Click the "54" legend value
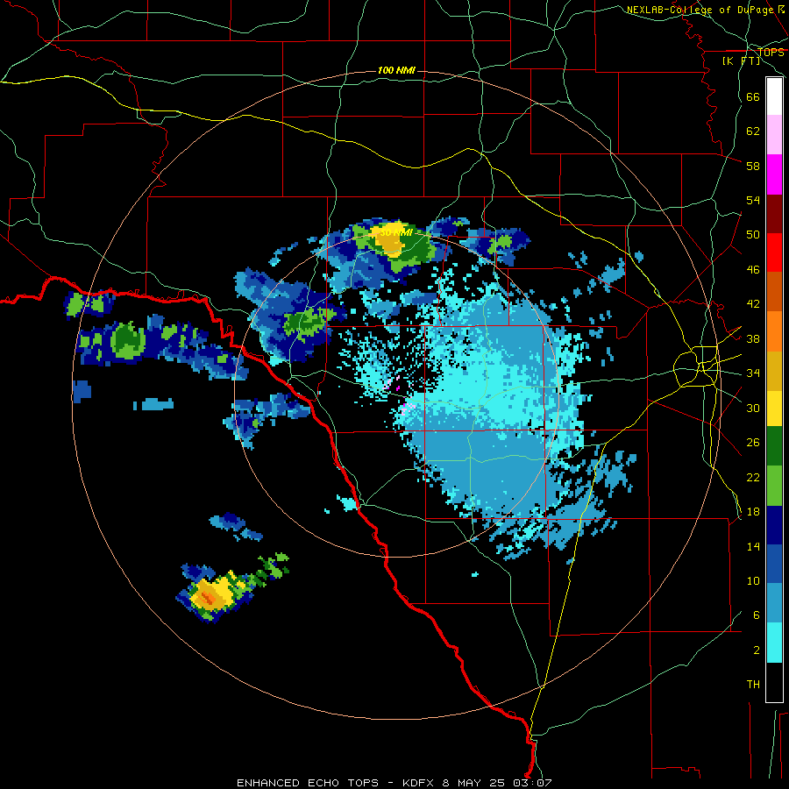The image size is (789, 789). 753,200
